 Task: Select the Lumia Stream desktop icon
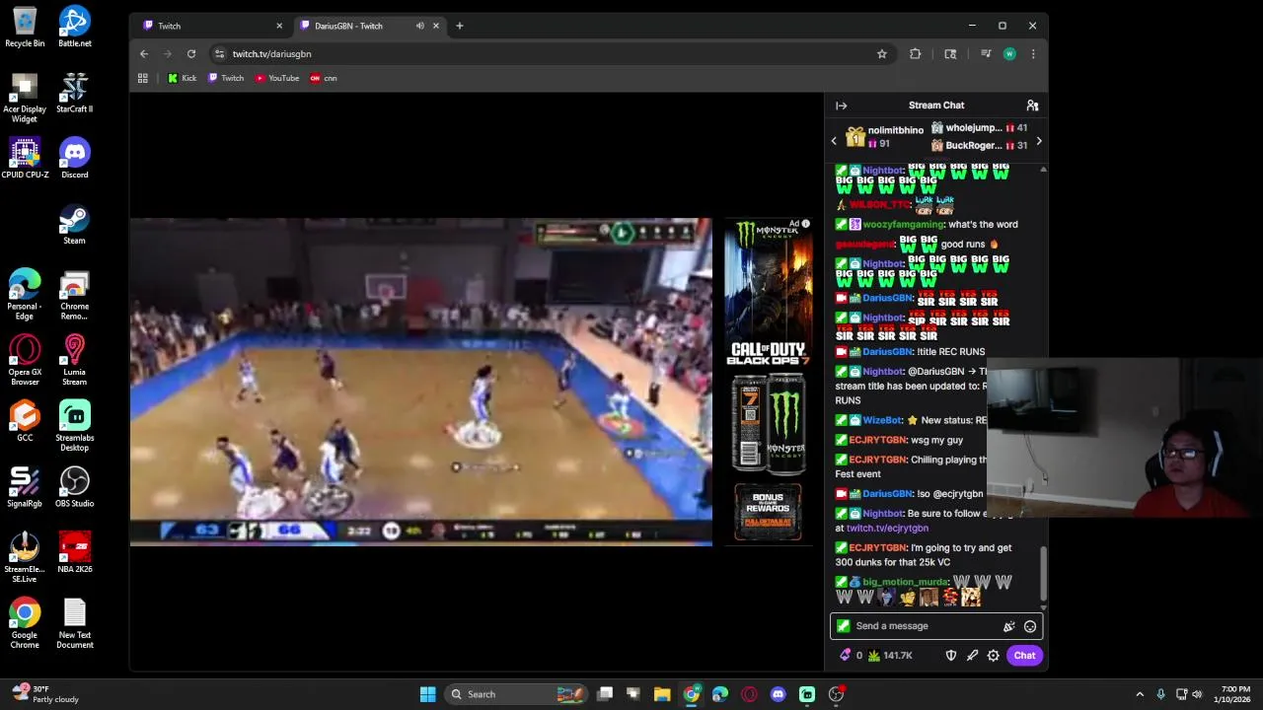pos(75,360)
